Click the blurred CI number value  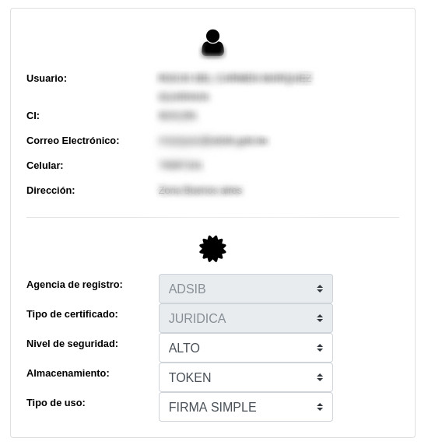pyautogui.click(x=177, y=115)
